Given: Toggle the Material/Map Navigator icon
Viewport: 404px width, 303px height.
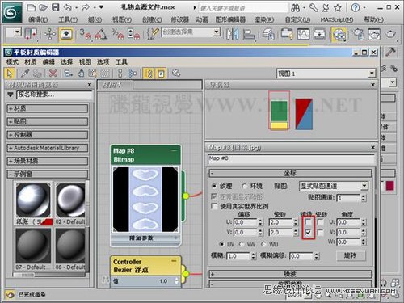Looking at the screenshot, I should (x=149, y=74).
